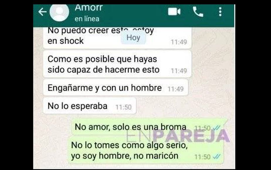Start a video call with Amorr
The width and height of the screenshot is (271, 170).
[174, 12]
